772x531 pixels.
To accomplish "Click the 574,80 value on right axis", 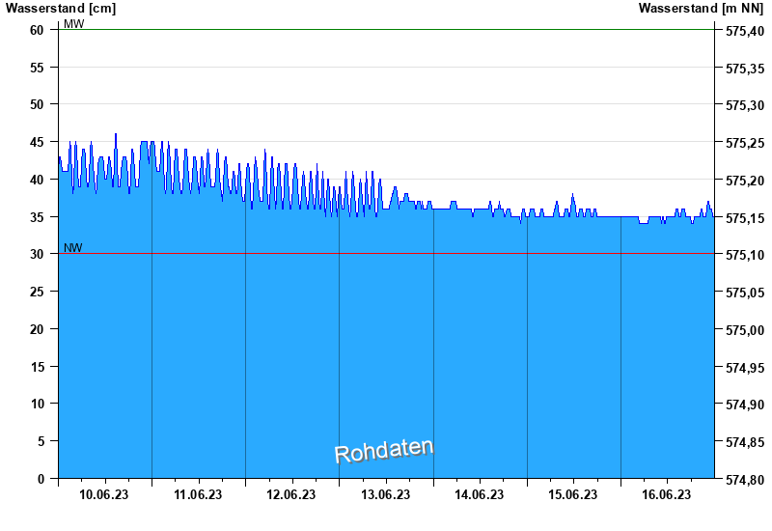I will 745,479.
